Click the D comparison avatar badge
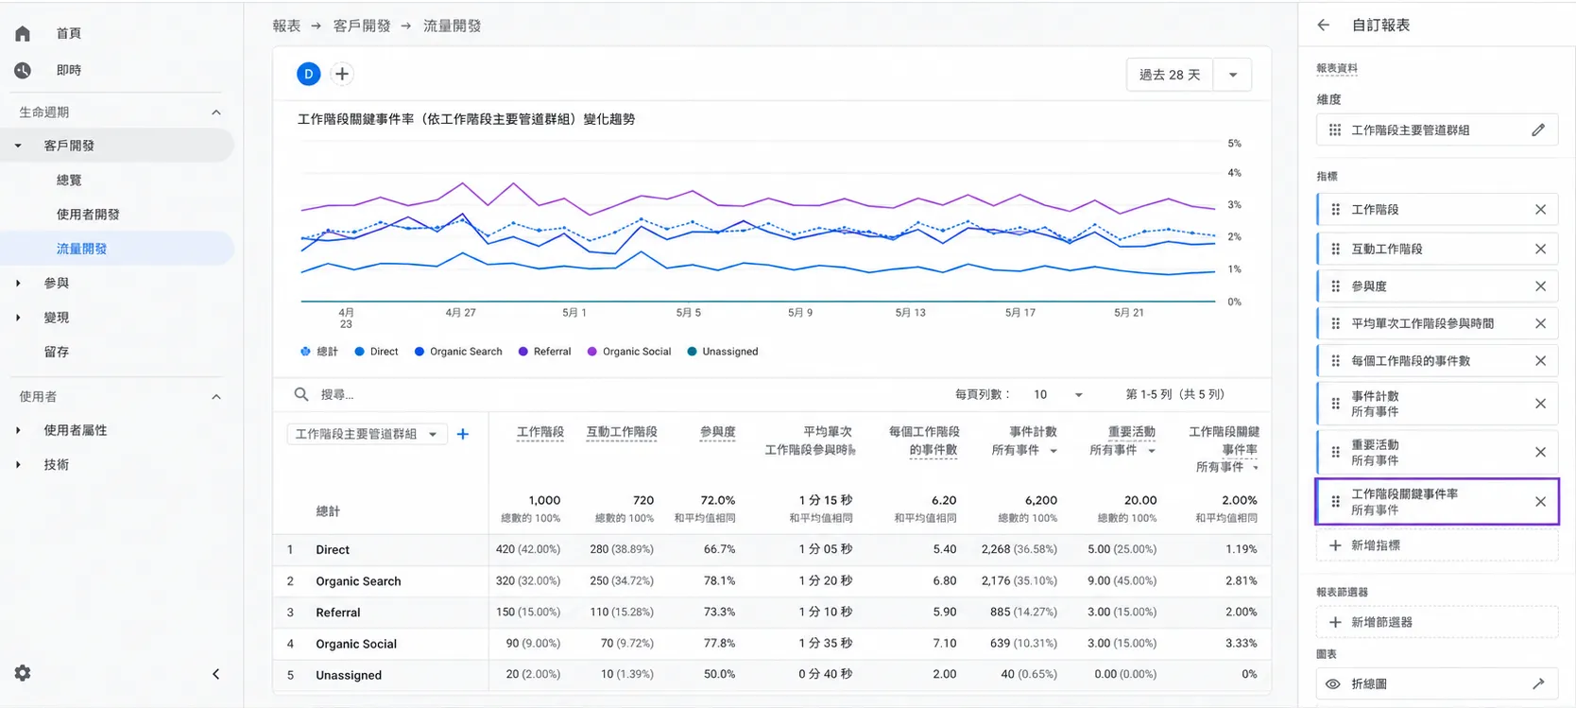The height and width of the screenshot is (708, 1576). point(308,74)
